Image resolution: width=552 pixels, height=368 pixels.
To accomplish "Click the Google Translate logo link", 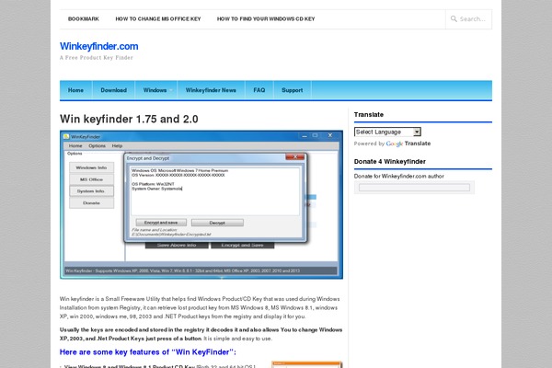I will pos(408,144).
